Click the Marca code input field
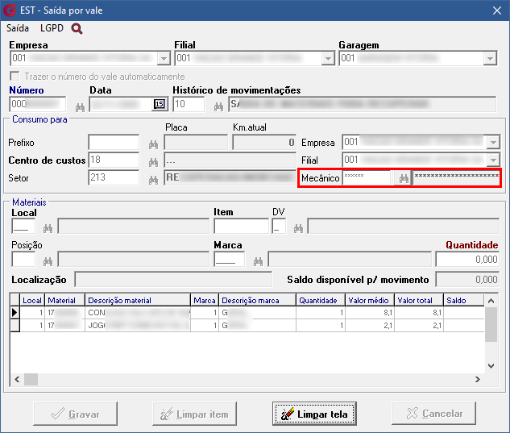 click(230, 259)
